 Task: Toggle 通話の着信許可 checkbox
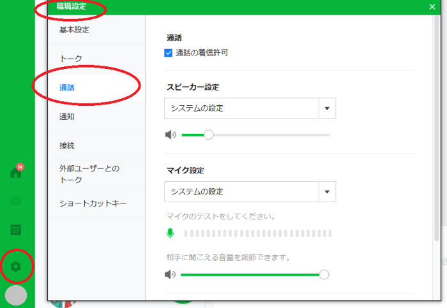click(168, 53)
